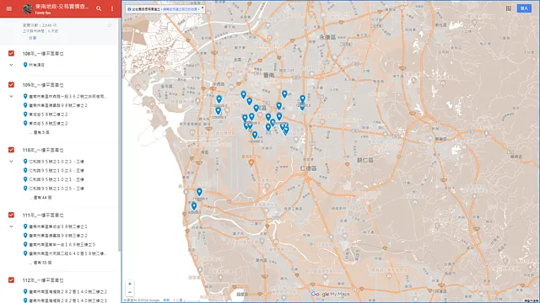Zoom in with the plus button
This screenshot has width=540, height=303.
[x=130, y=284]
